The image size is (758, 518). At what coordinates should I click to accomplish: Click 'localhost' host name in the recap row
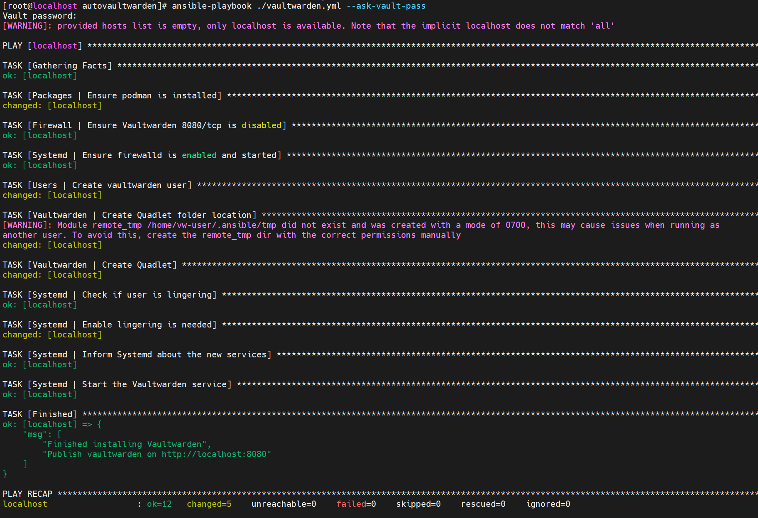tap(25, 504)
